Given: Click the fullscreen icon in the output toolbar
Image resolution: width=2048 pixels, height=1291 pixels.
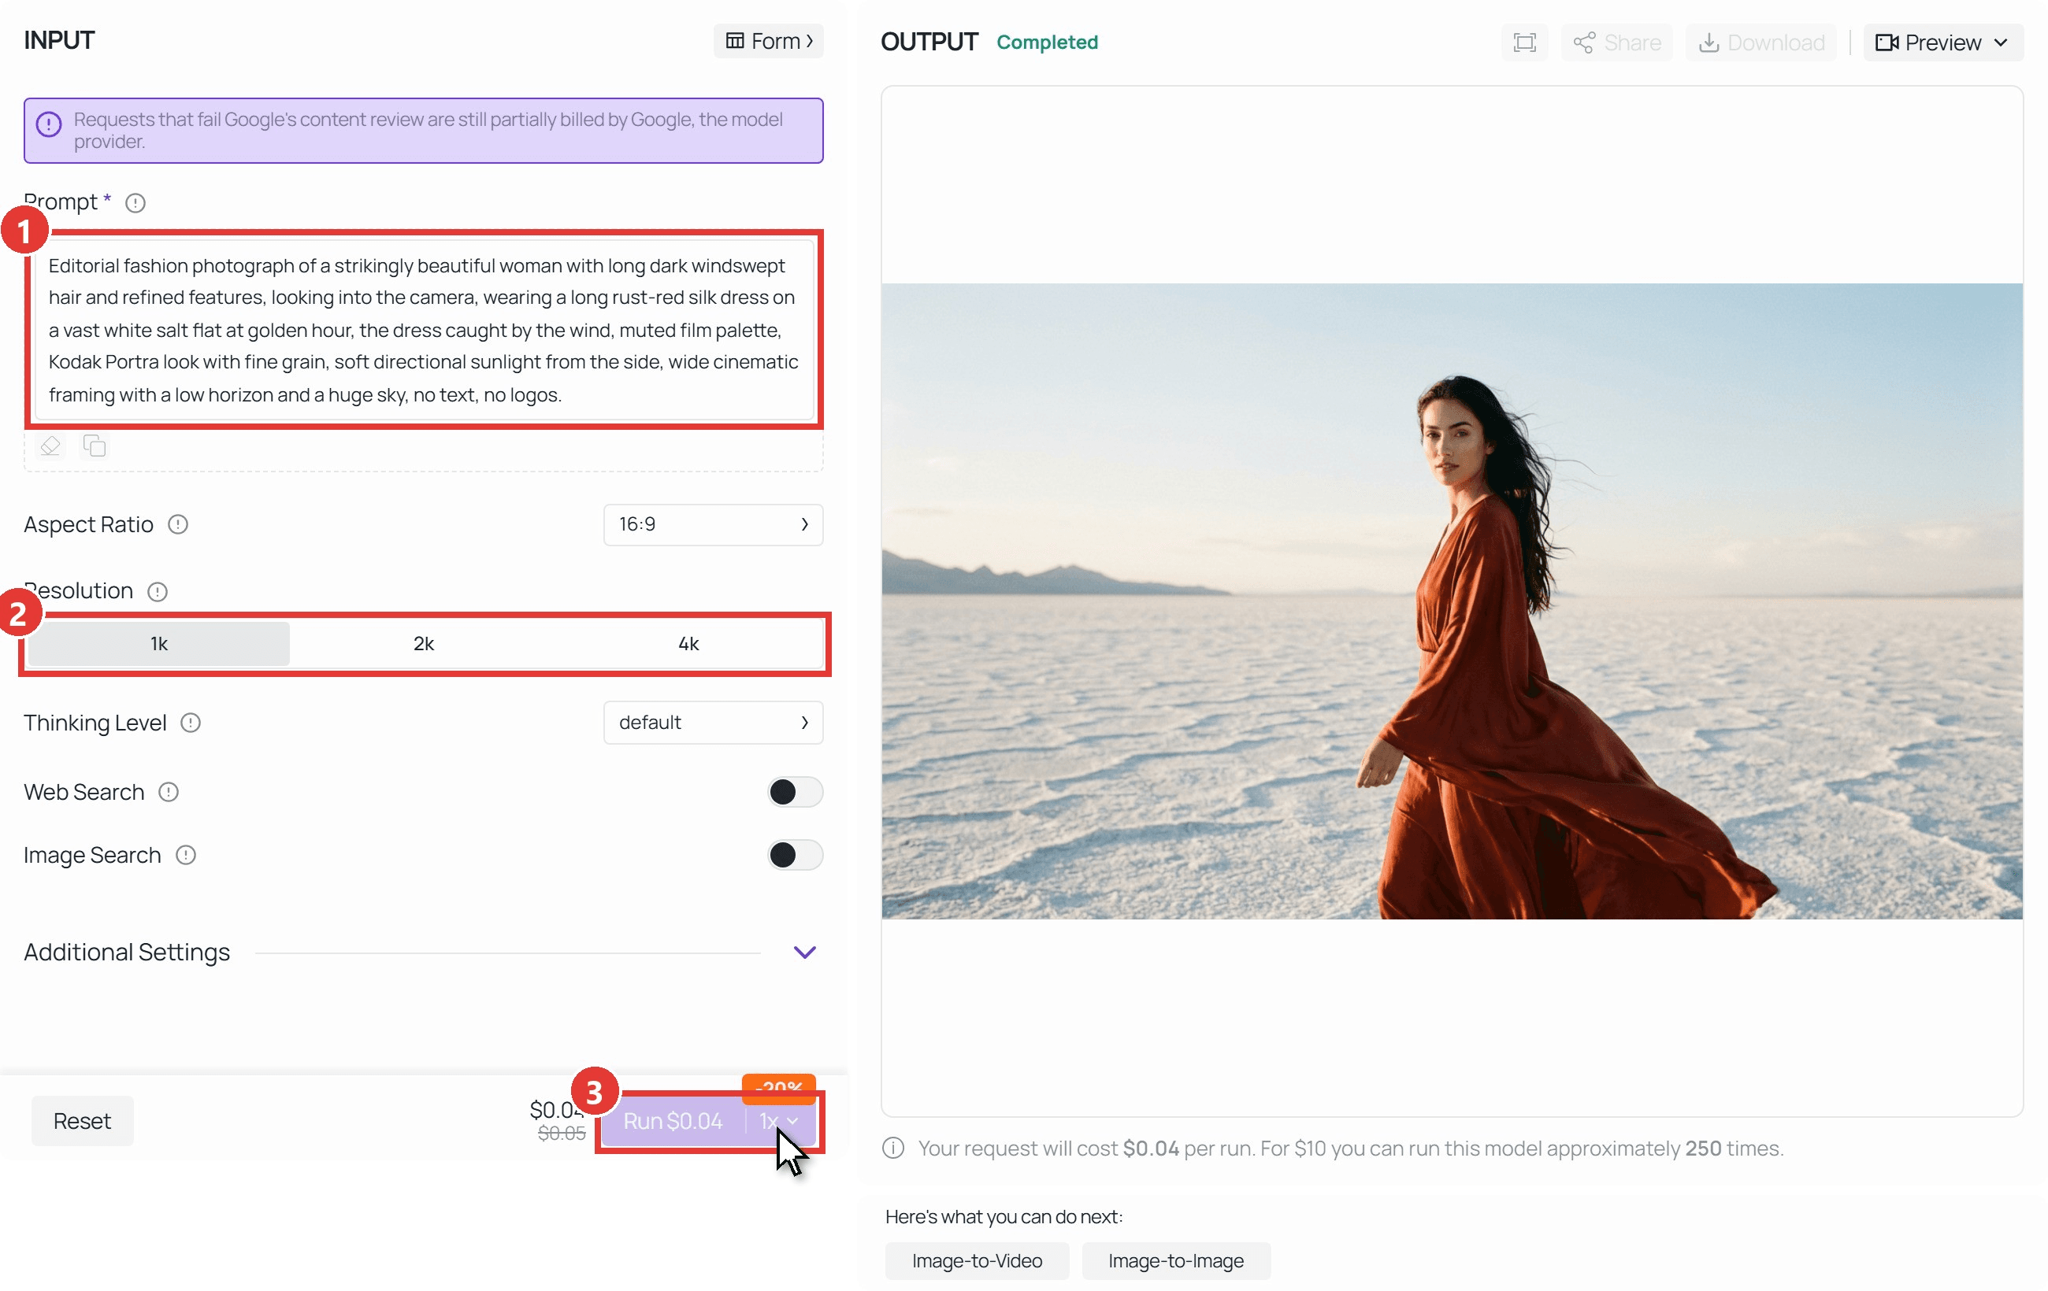Looking at the screenshot, I should [1524, 43].
